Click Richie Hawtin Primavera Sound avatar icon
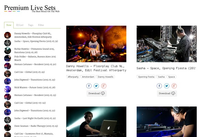This screenshot has width=206, height=137. click(x=8, y=51)
